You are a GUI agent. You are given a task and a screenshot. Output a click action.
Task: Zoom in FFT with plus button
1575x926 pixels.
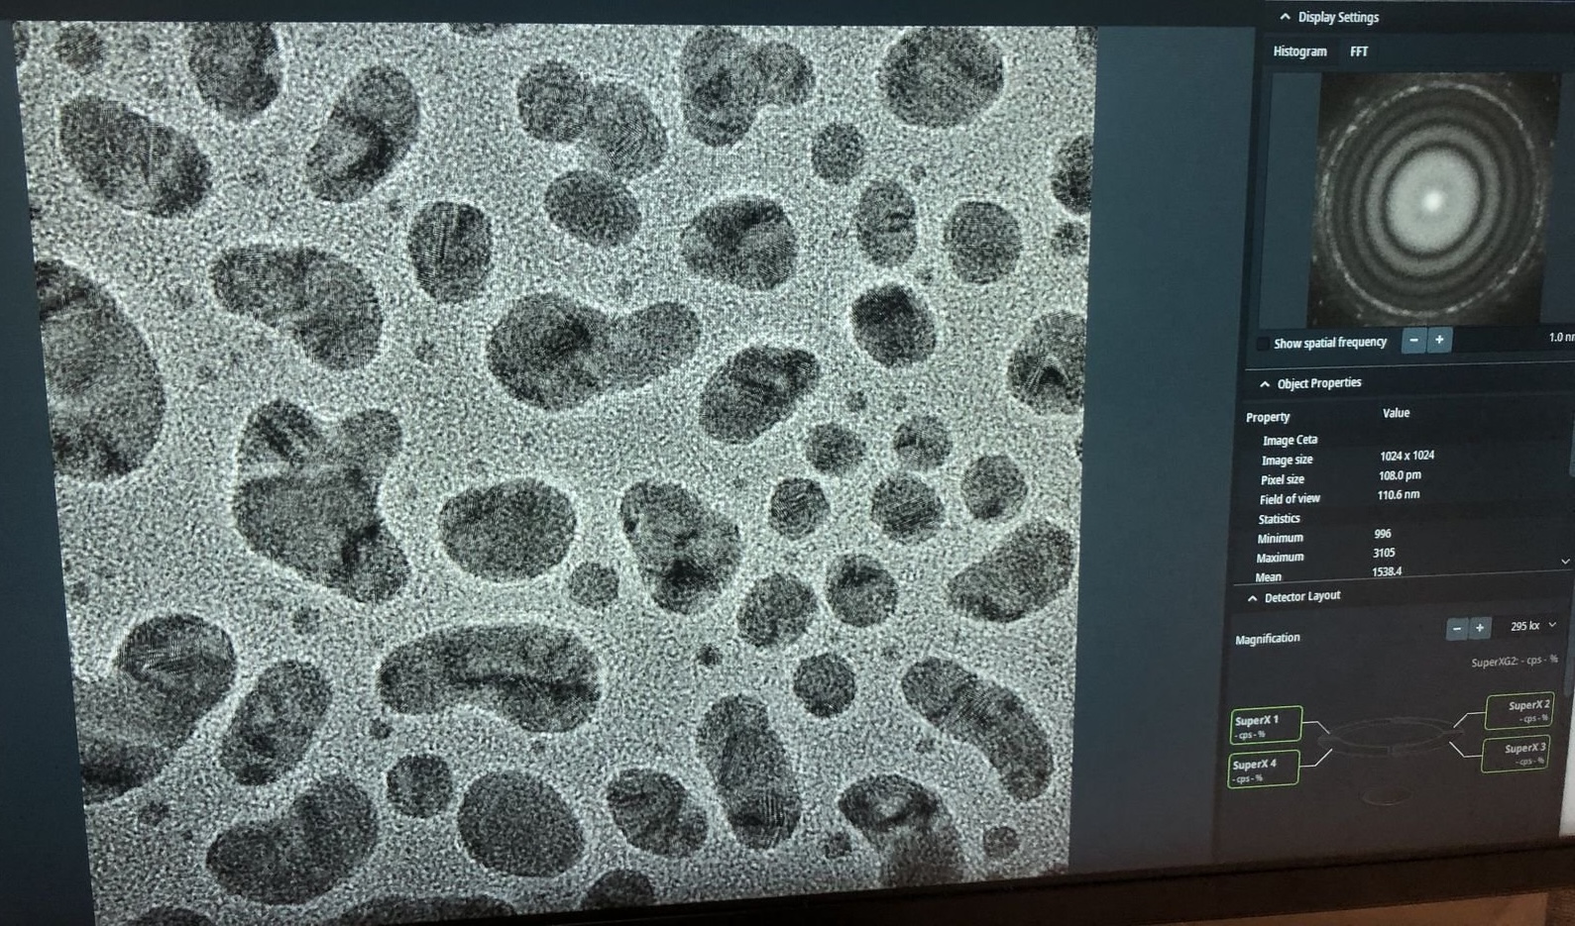1439,340
